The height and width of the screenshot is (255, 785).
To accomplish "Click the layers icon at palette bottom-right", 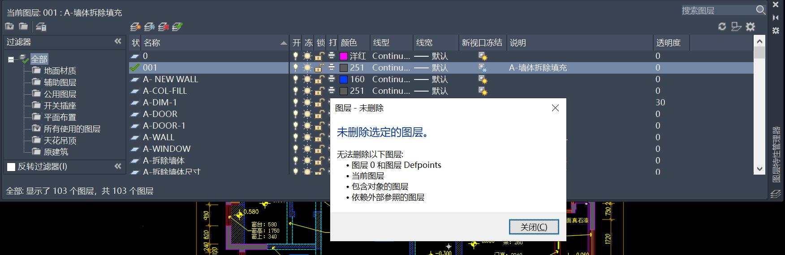I will click(776, 194).
